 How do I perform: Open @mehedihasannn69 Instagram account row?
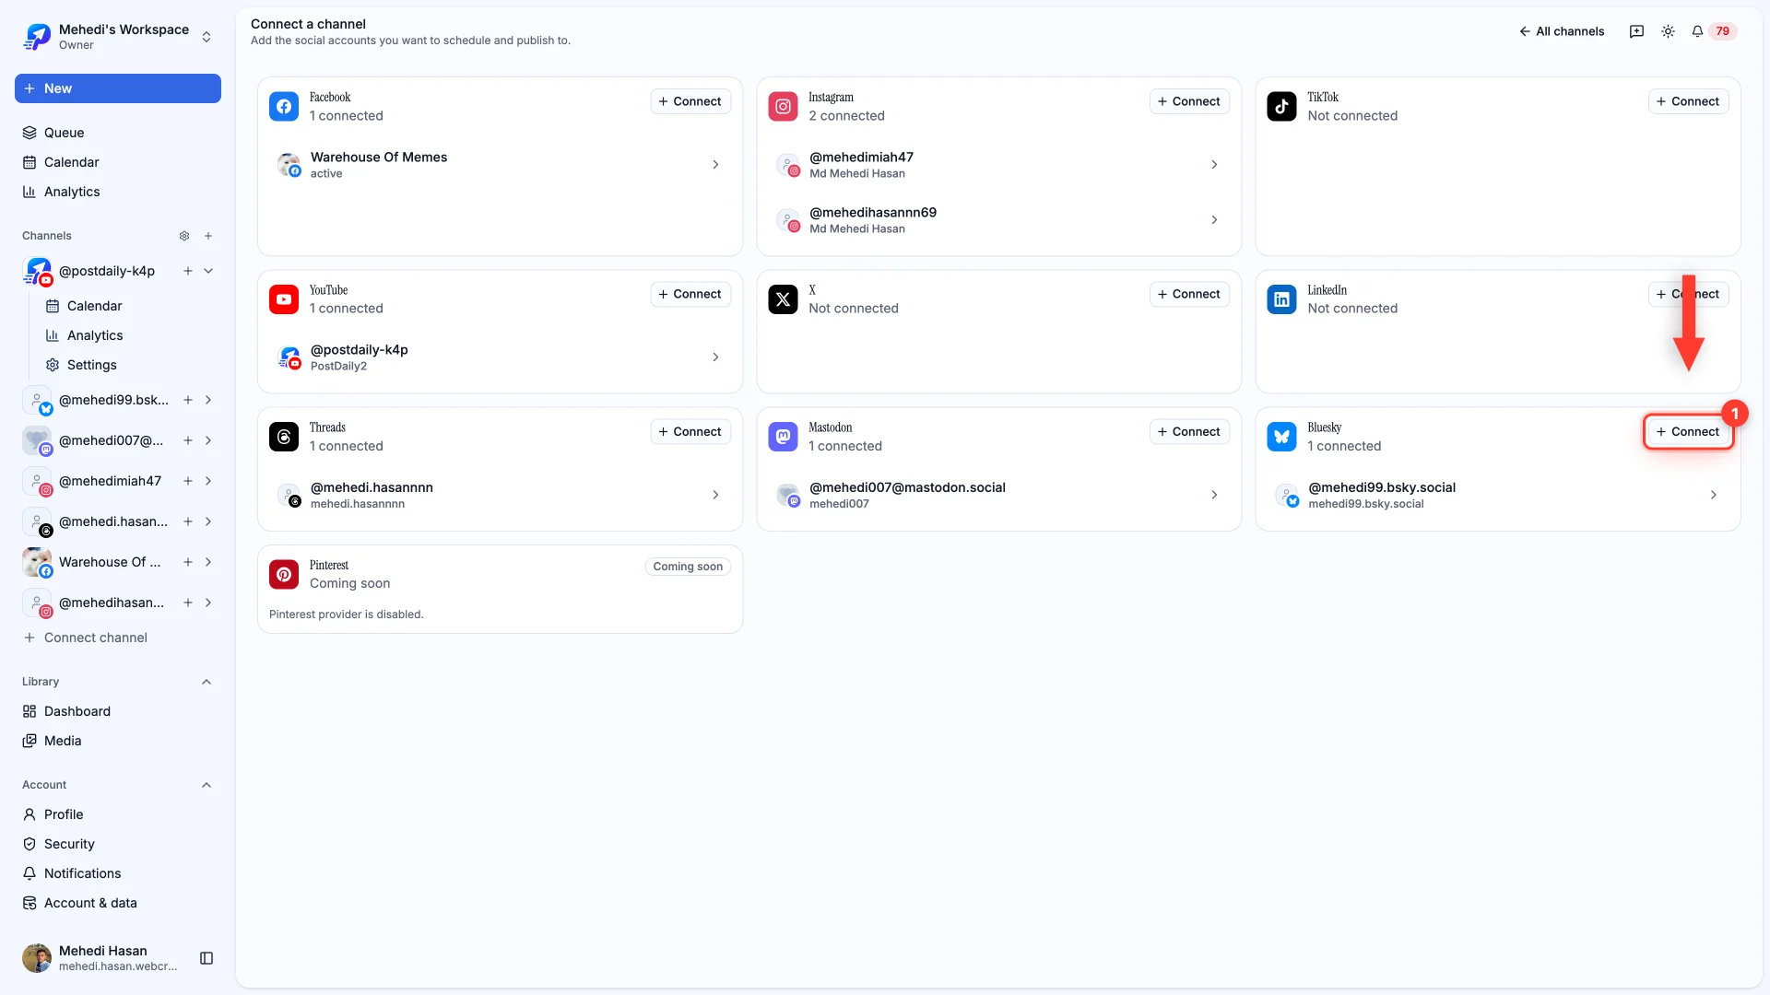click(998, 220)
